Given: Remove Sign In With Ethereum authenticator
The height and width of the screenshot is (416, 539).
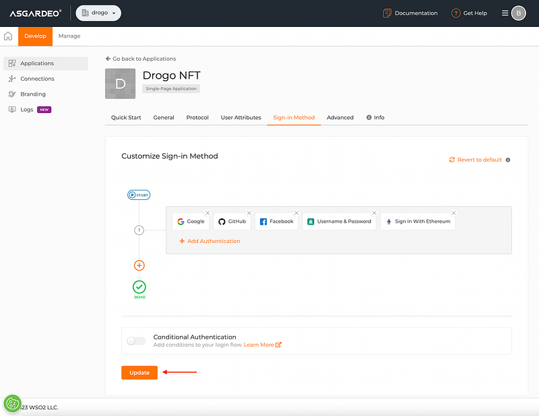Looking at the screenshot, I should (453, 213).
